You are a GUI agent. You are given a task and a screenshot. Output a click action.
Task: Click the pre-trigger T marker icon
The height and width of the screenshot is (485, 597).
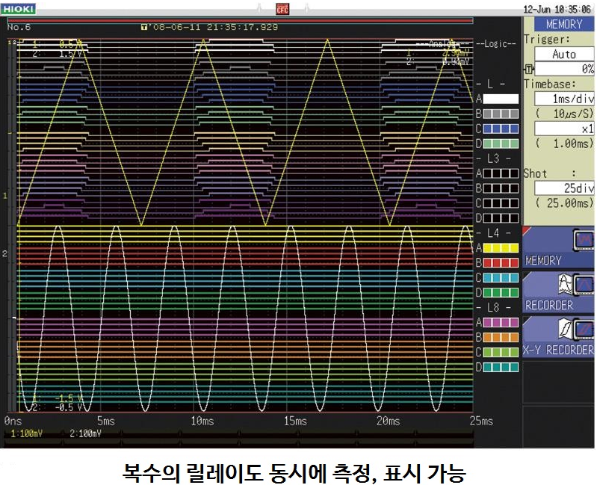click(x=529, y=69)
